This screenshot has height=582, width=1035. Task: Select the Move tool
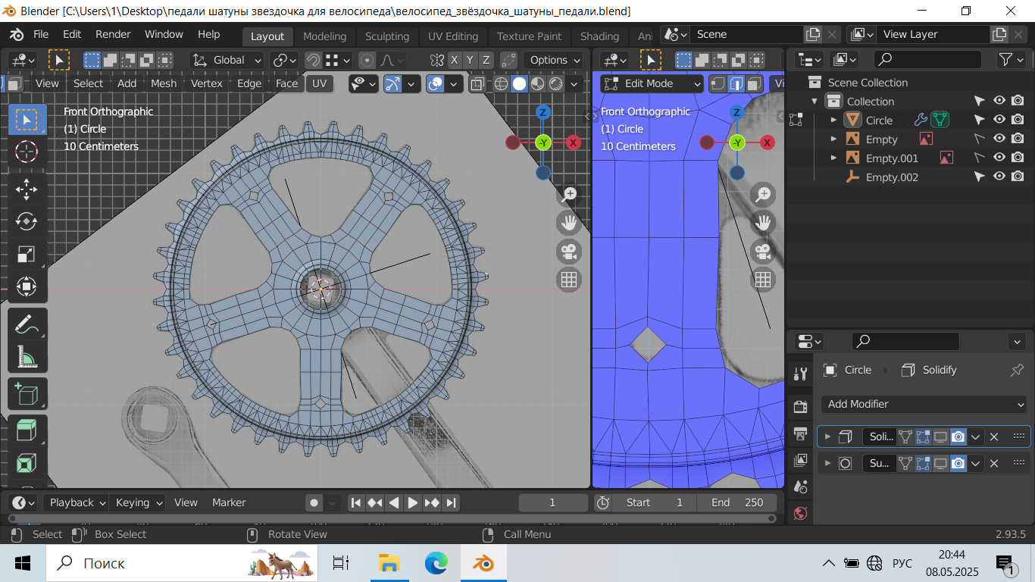[27, 188]
